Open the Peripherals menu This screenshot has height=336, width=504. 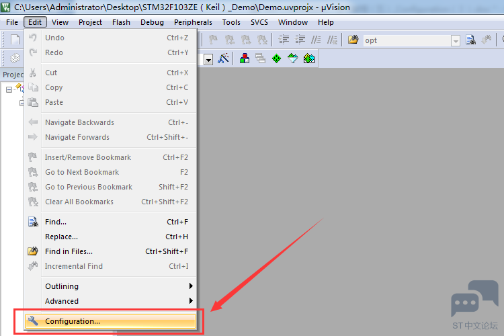pyautogui.click(x=193, y=22)
